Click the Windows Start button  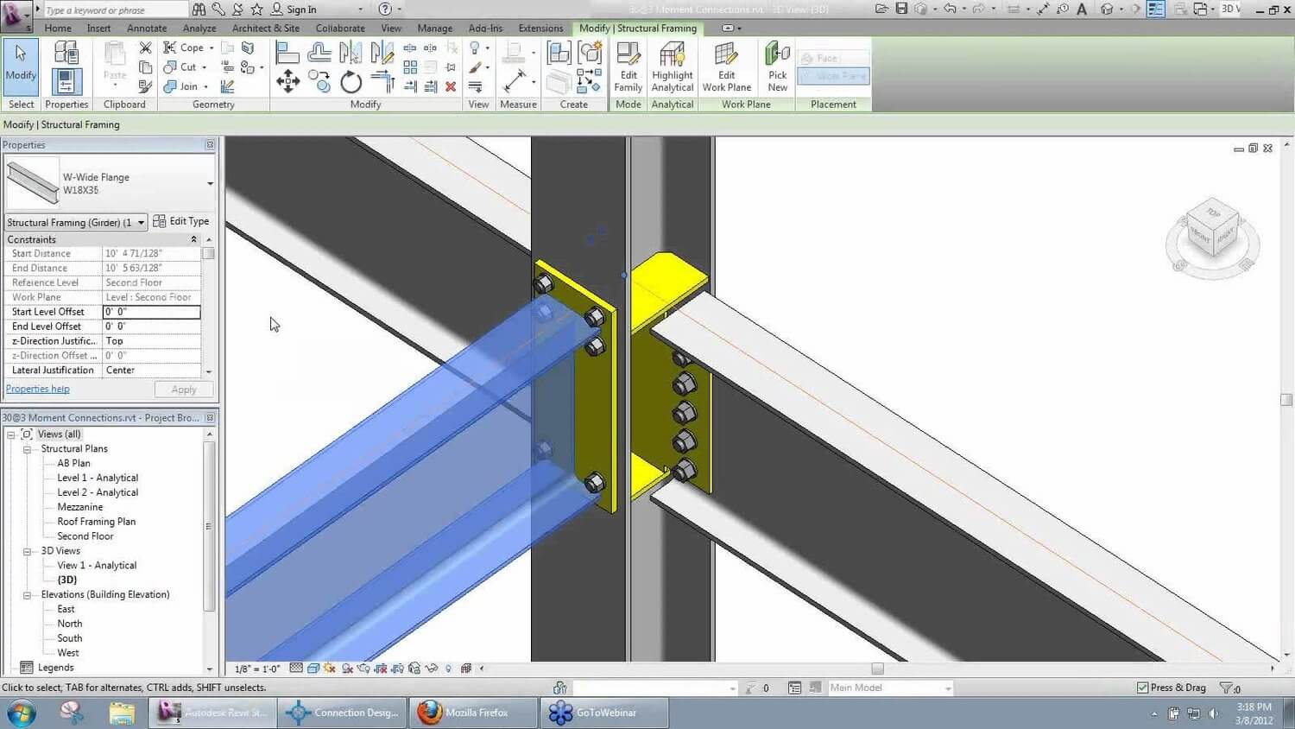(x=21, y=713)
